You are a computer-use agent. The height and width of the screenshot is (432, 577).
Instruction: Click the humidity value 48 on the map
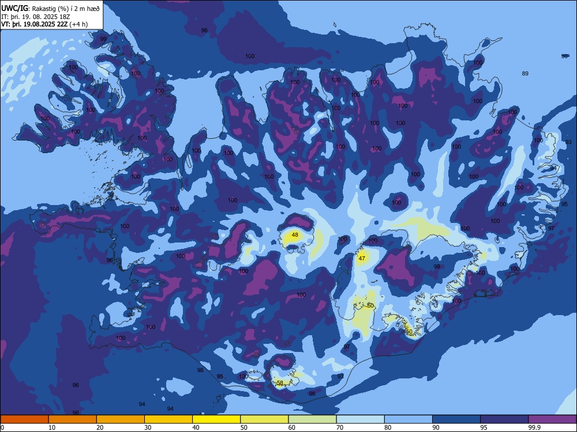[x=295, y=235]
